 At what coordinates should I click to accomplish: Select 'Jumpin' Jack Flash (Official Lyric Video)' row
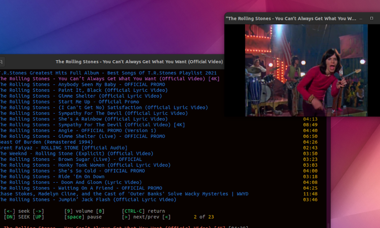[88, 199]
